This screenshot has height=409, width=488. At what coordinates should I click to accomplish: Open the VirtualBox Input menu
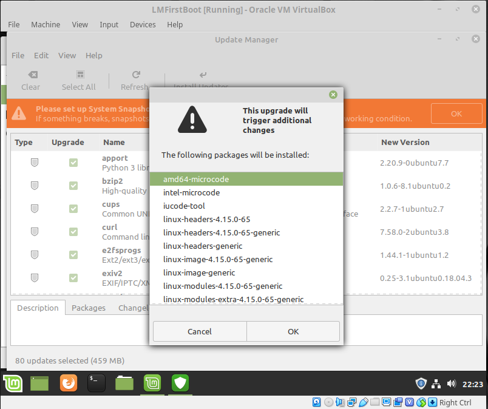109,25
